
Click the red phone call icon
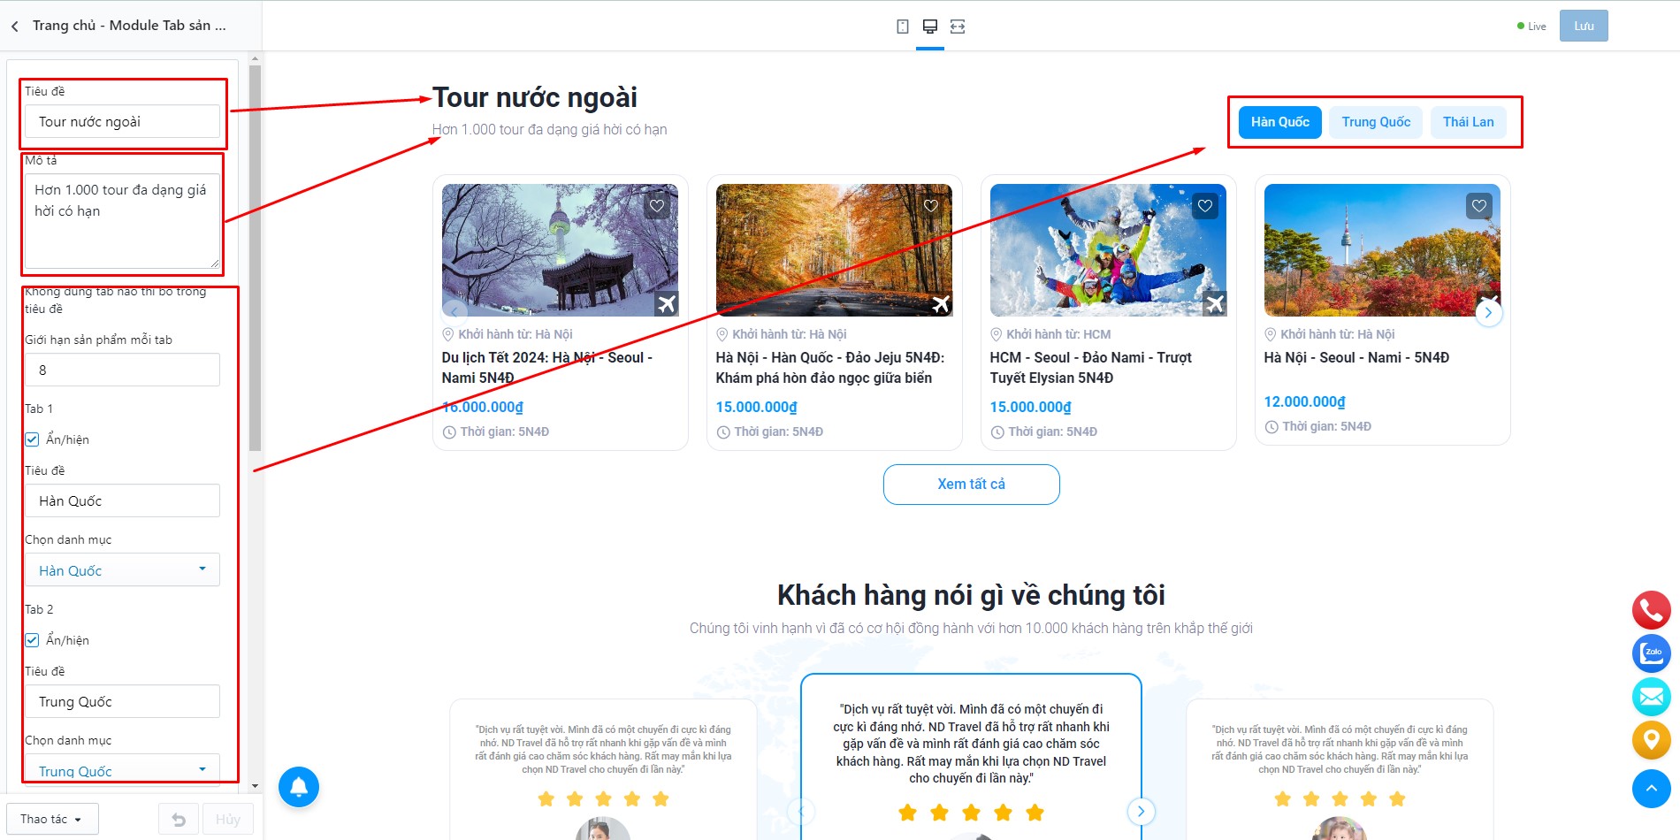coord(1652,610)
